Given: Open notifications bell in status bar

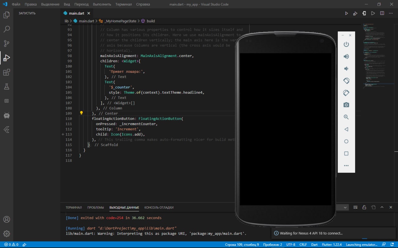Looking at the screenshot, I should click(x=392, y=245).
